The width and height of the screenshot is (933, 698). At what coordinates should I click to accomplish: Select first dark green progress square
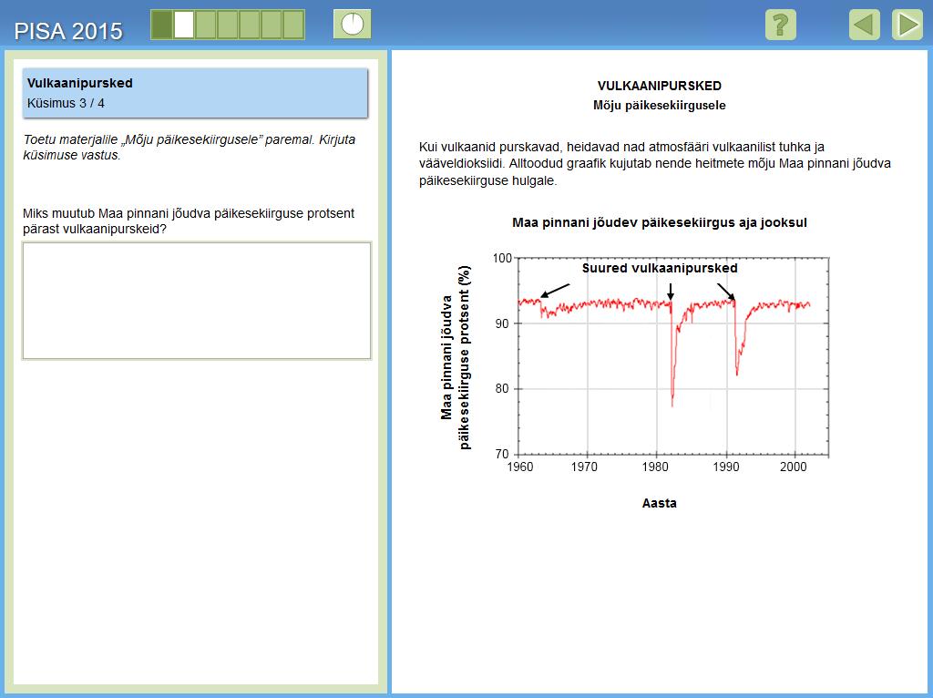[x=162, y=25]
